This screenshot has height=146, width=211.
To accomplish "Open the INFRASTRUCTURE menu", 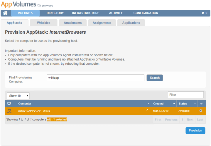I will [86, 13].
